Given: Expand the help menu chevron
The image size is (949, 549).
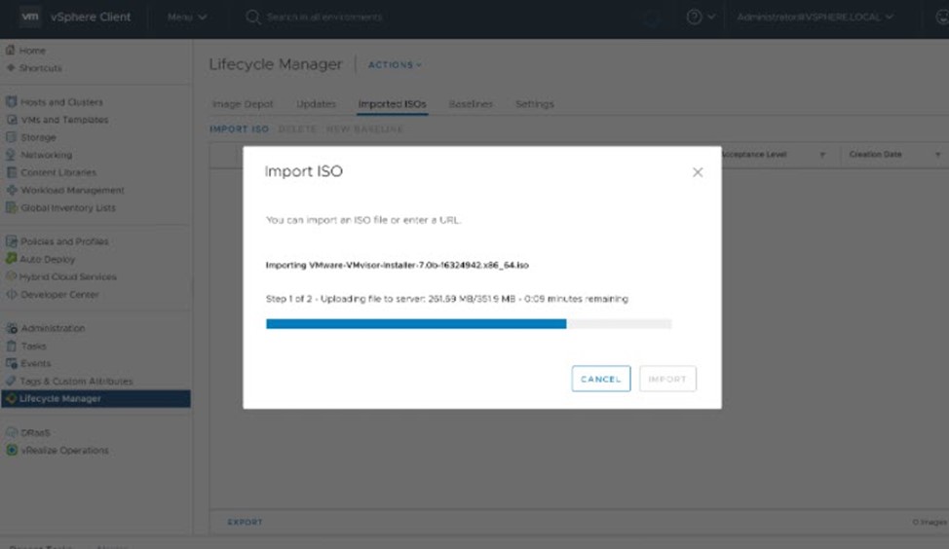Looking at the screenshot, I should point(711,17).
